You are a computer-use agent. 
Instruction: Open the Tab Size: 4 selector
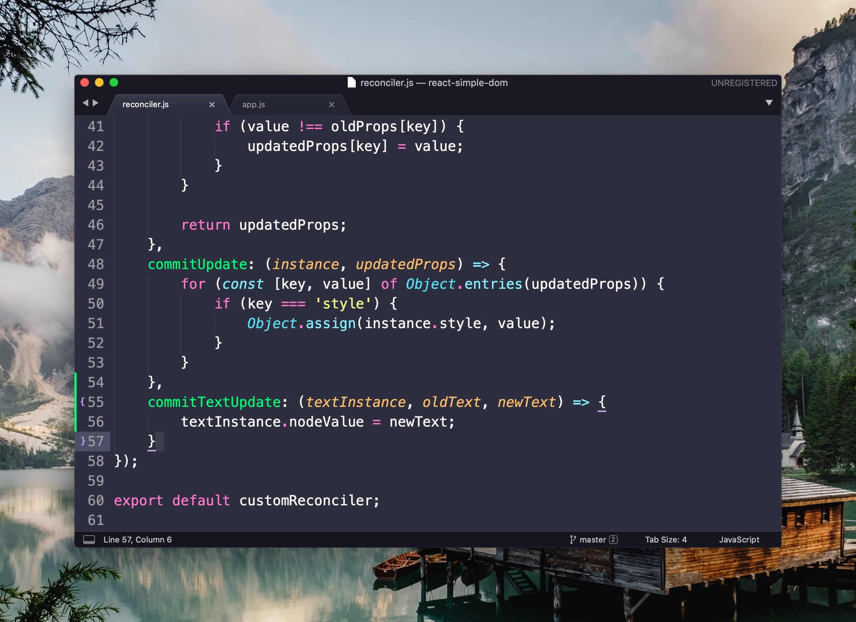click(x=666, y=539)
